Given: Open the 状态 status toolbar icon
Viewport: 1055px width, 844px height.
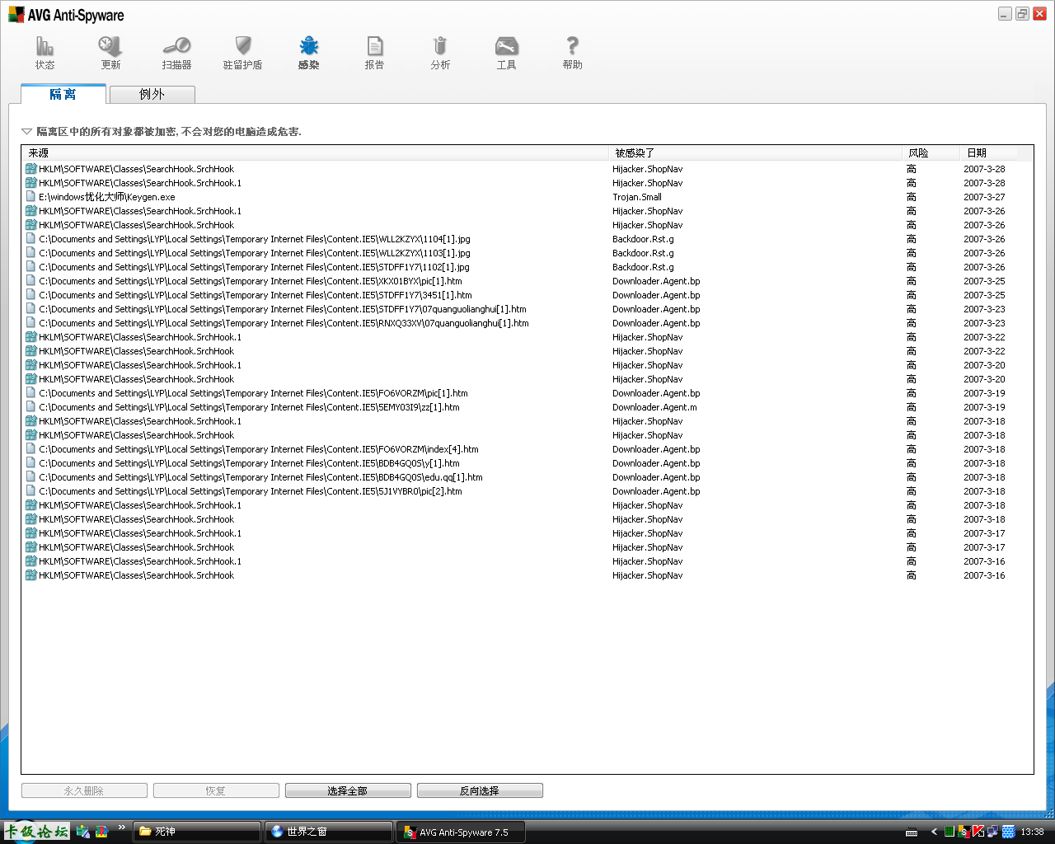Looking at the screenshot, I should tap(45, 52).
